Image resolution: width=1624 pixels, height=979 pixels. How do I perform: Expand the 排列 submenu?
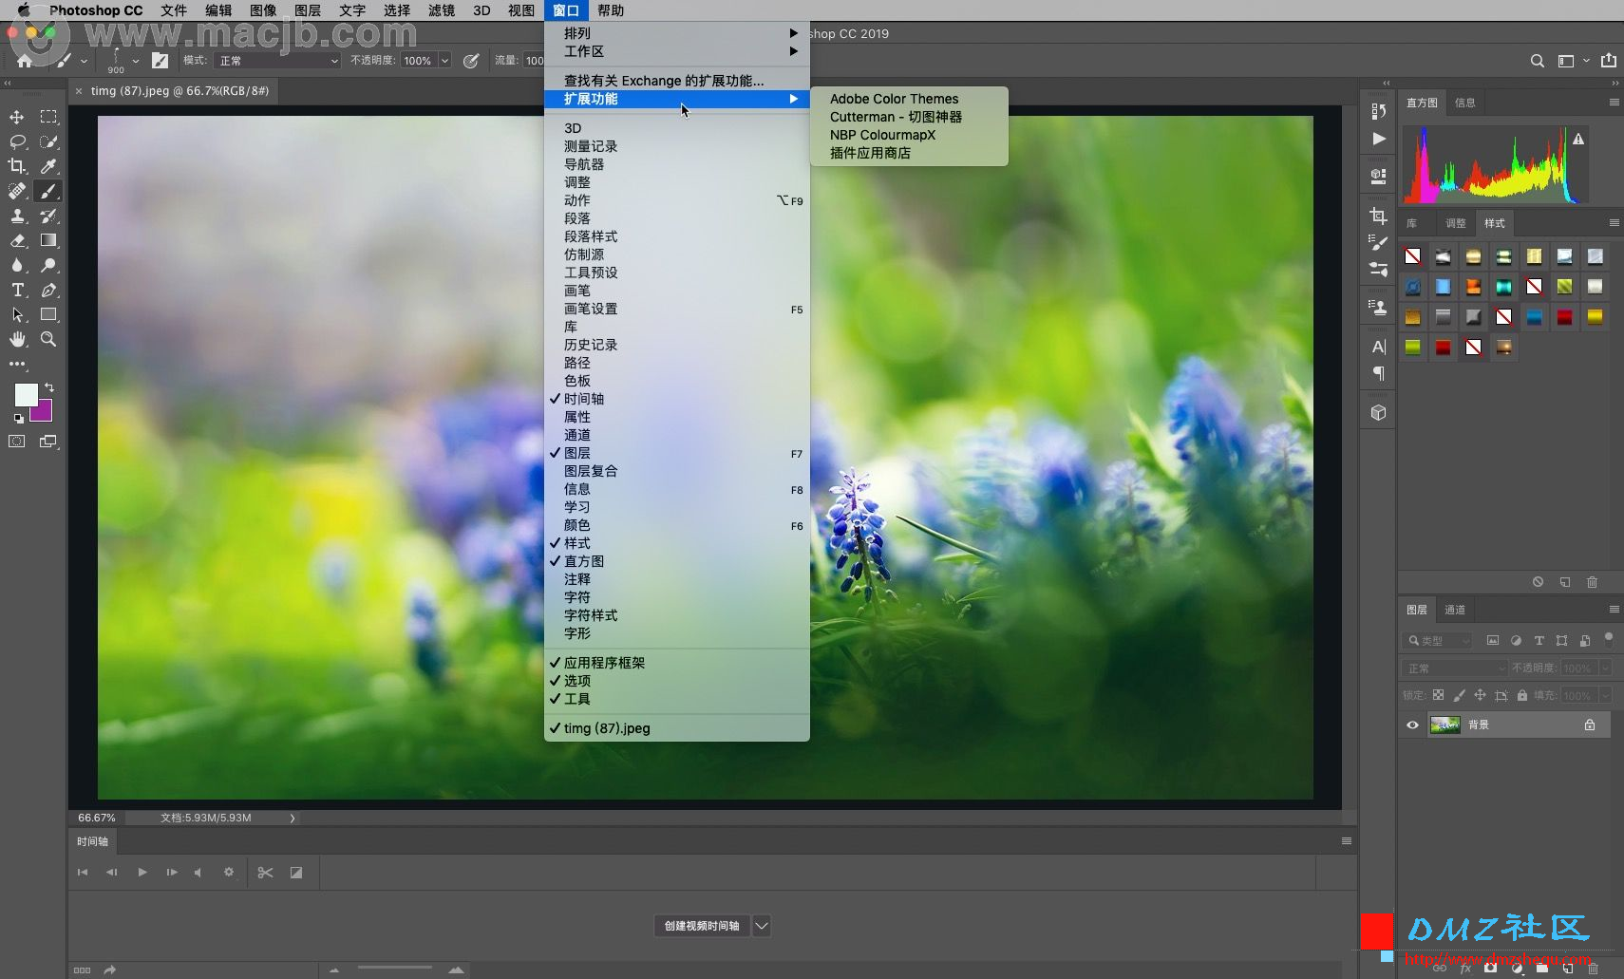click(677, 33)
